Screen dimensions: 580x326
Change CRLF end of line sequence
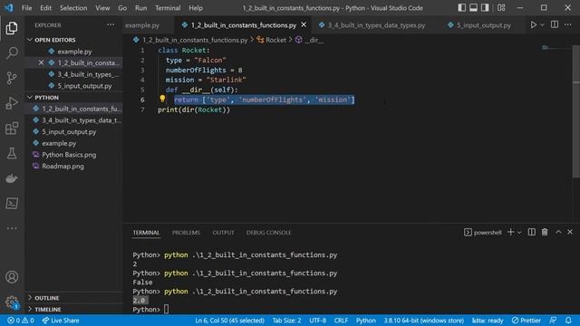pos(341,320)
